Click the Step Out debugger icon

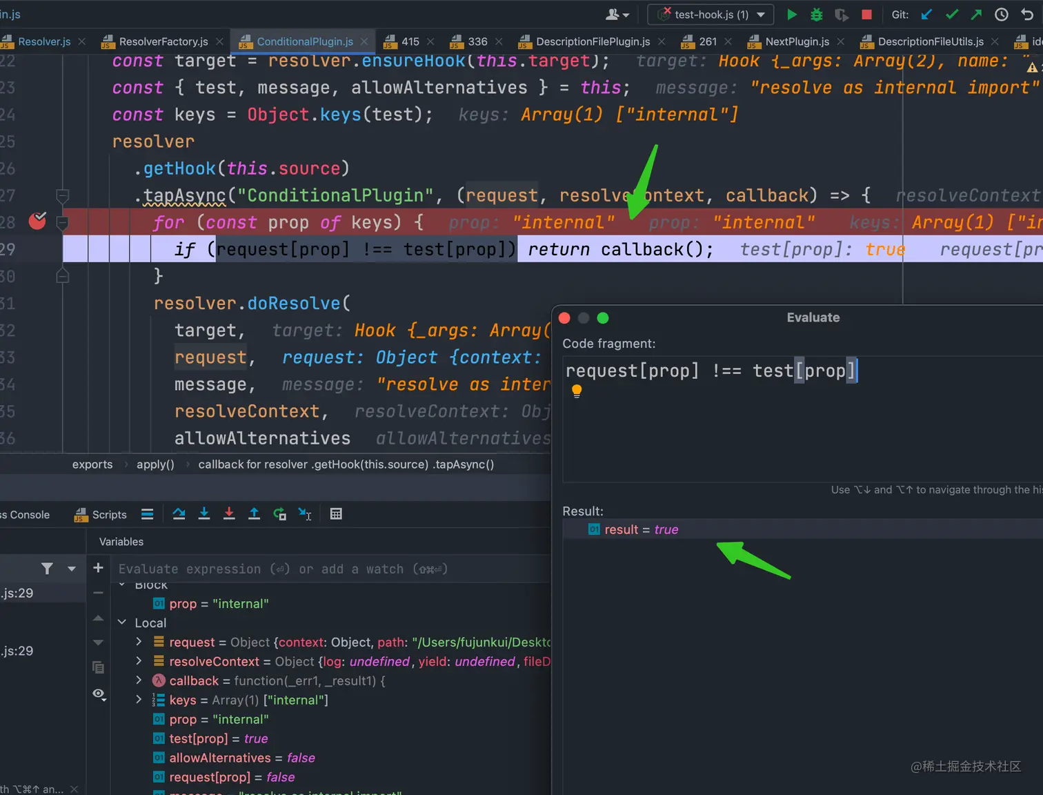click(x=254, y=514)
